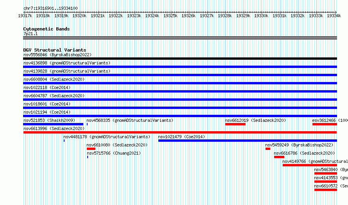Click the nsv5556846 (ByrskaBishop2022) label

[x=57, y=55]
